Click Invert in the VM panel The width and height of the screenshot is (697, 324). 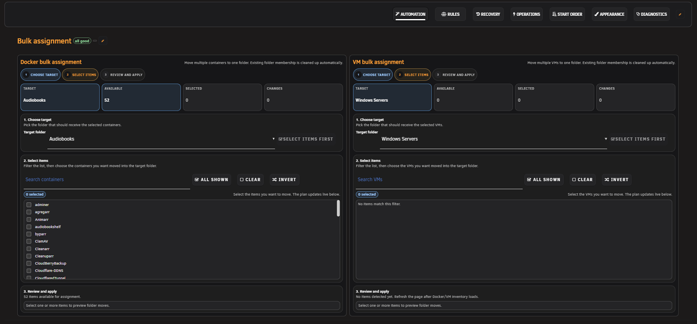(x=617, y=179)
